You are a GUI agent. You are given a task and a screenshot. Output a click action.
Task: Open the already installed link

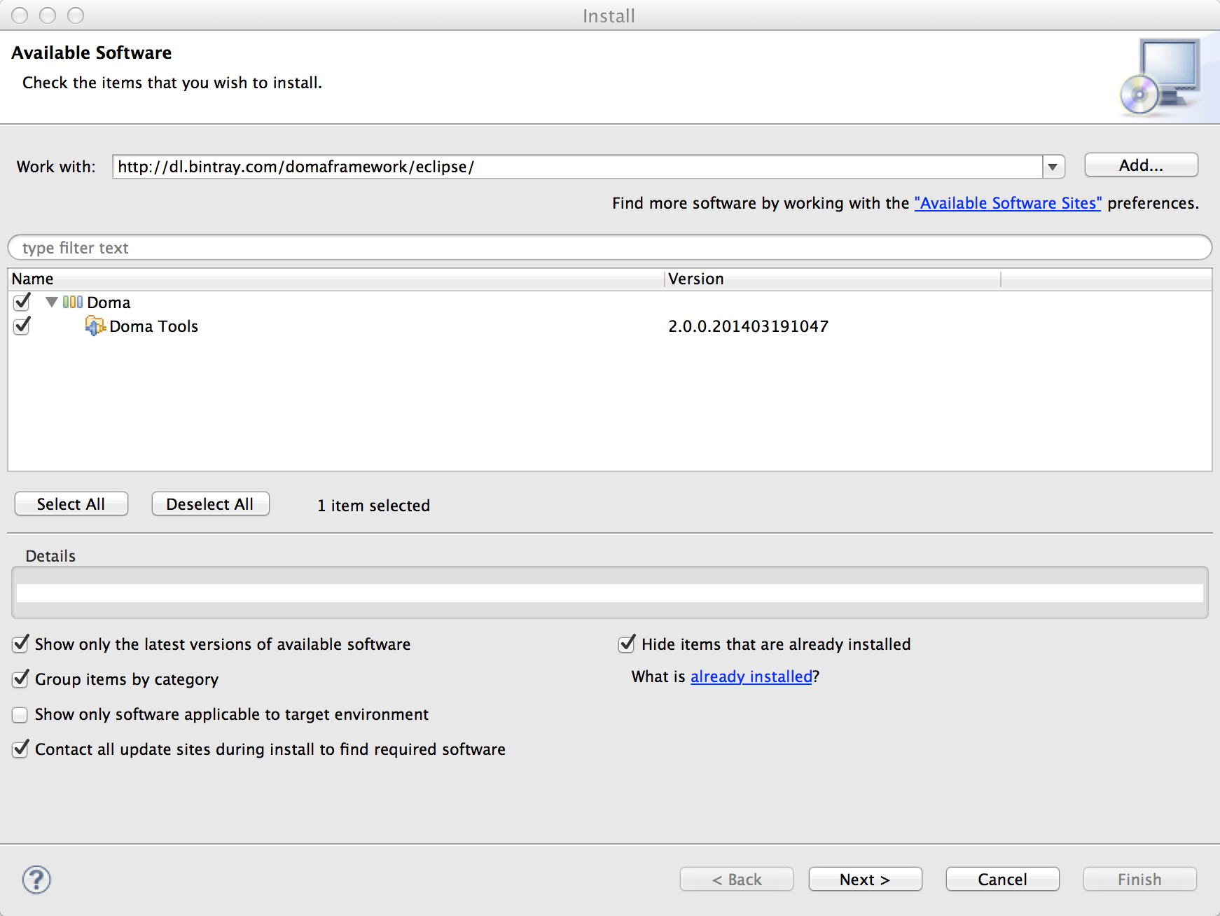click(x=751, y=676)
